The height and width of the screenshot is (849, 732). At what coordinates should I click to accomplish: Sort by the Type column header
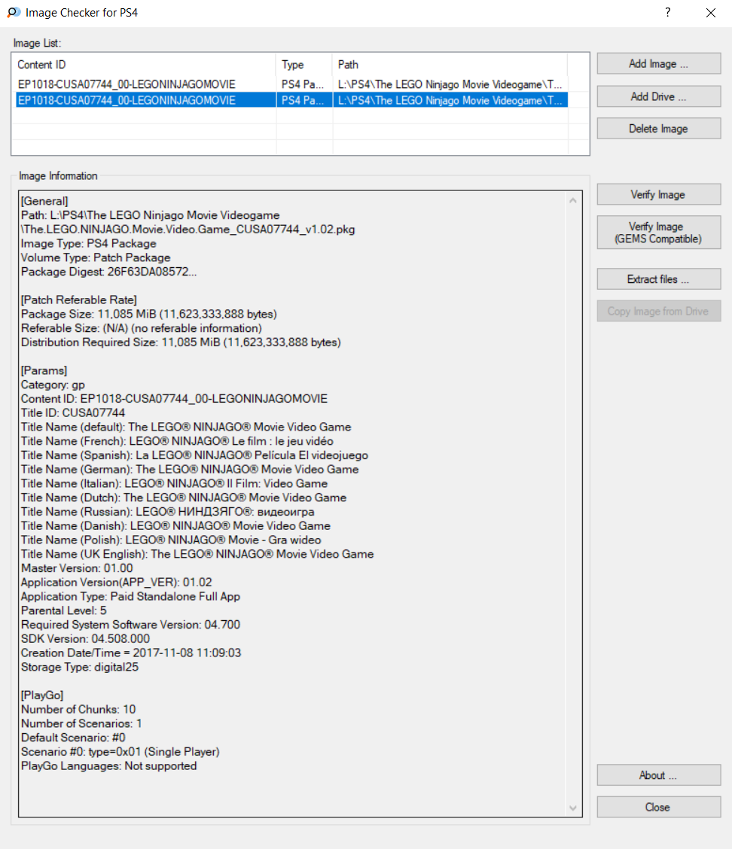[x=304, y=65]
